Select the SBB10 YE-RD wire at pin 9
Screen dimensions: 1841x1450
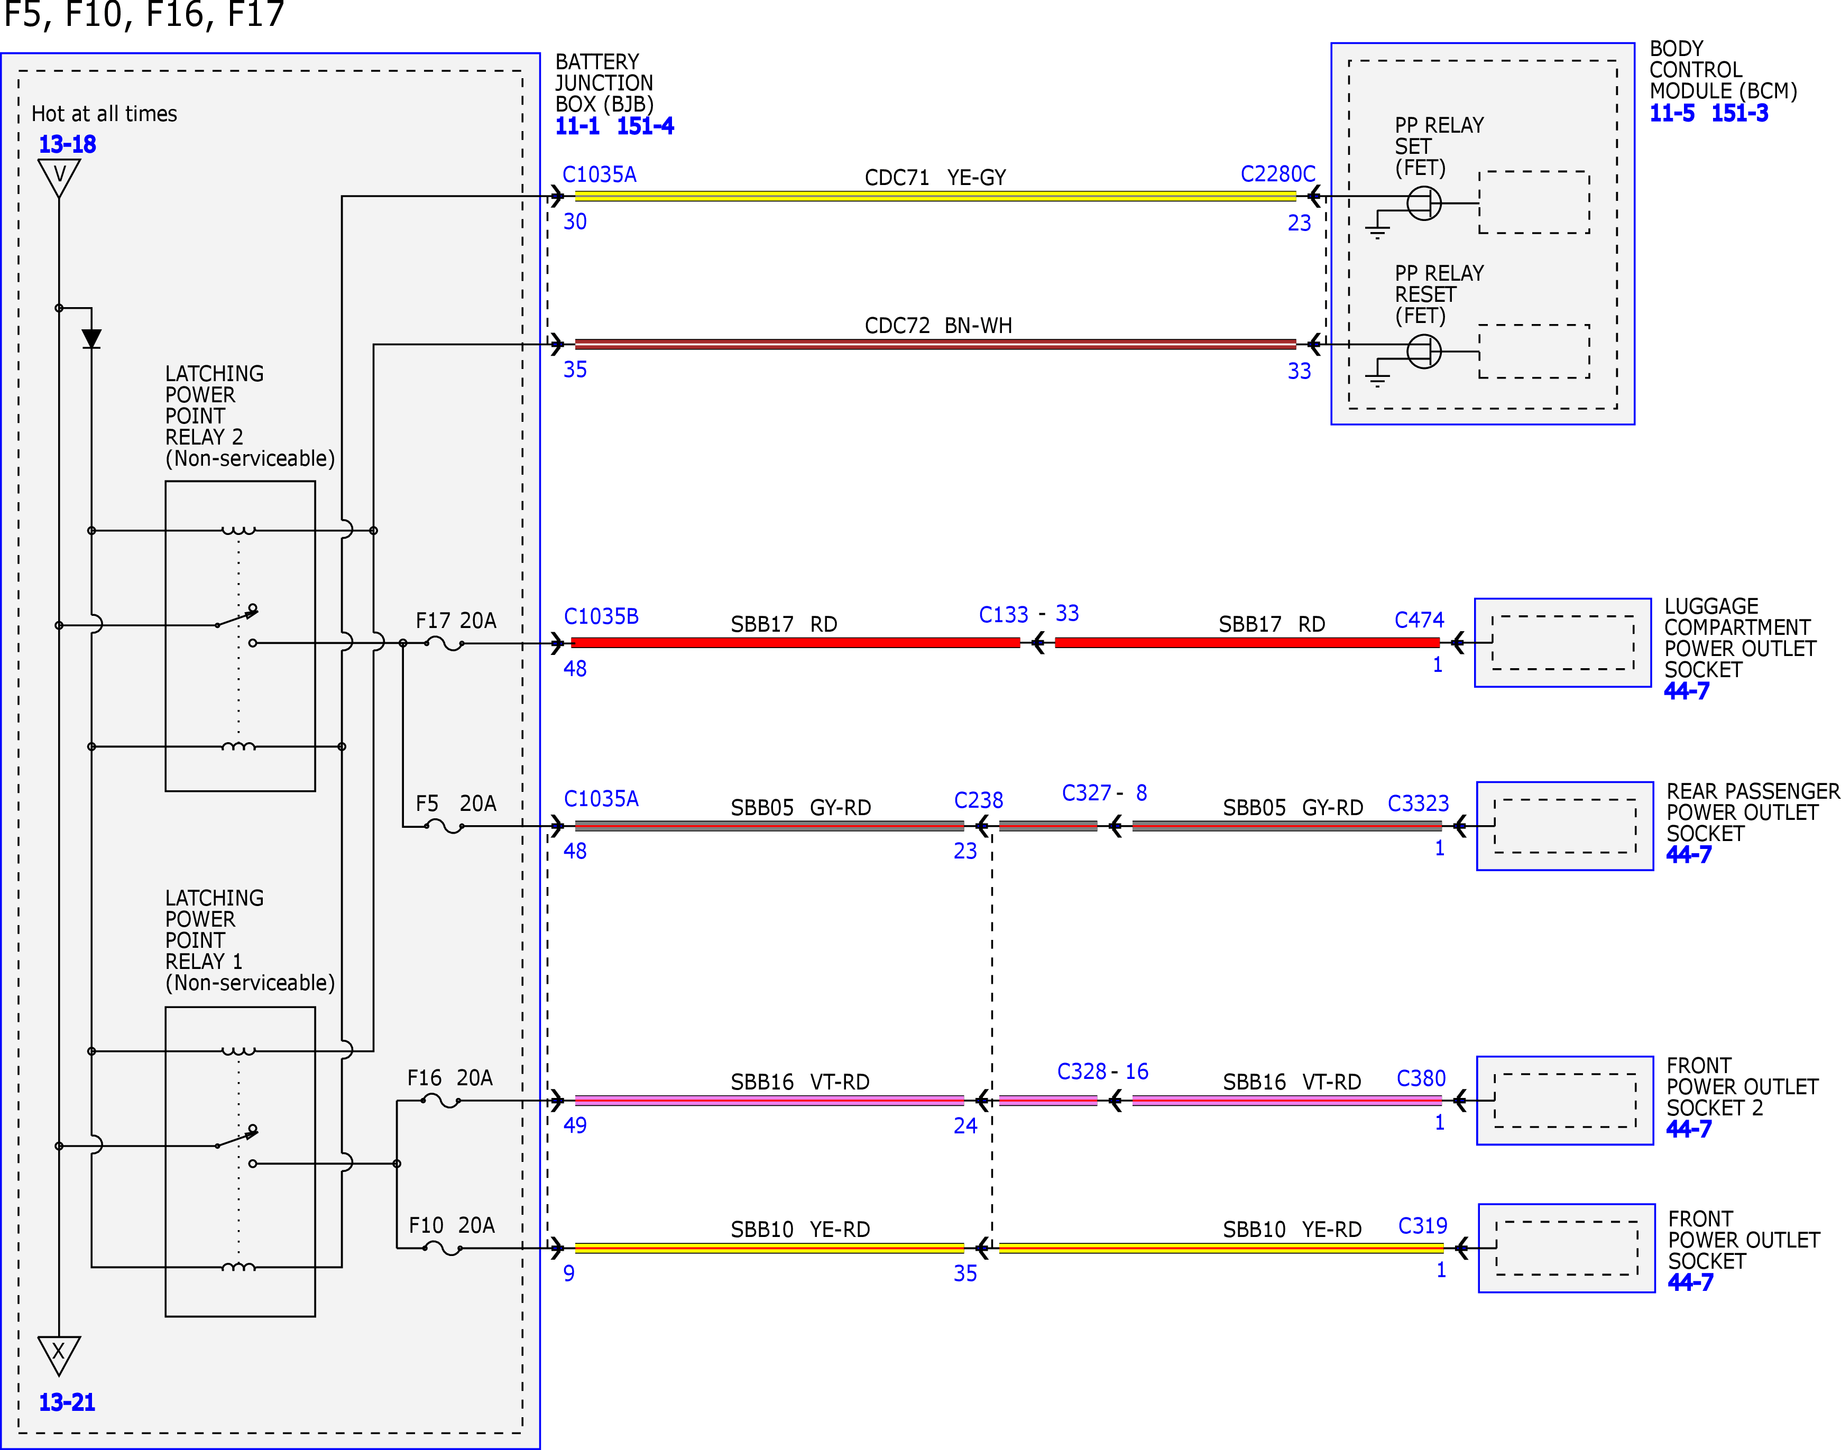[x=769, y=1248]
